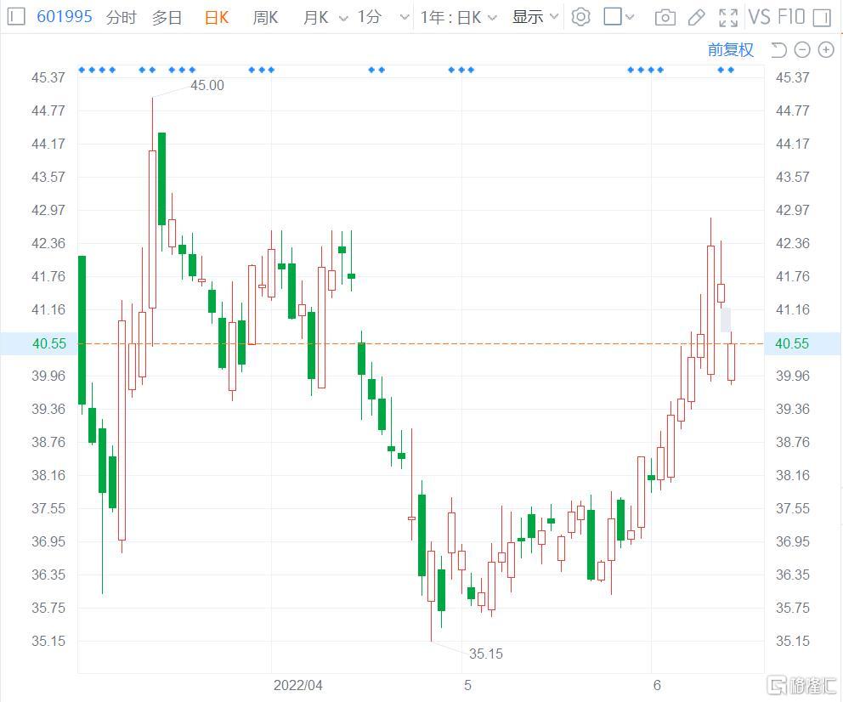This screenshot has width=843, height=702.
Task: Click the 38.16 right axis price label
Action: click(x=792, y=475)
